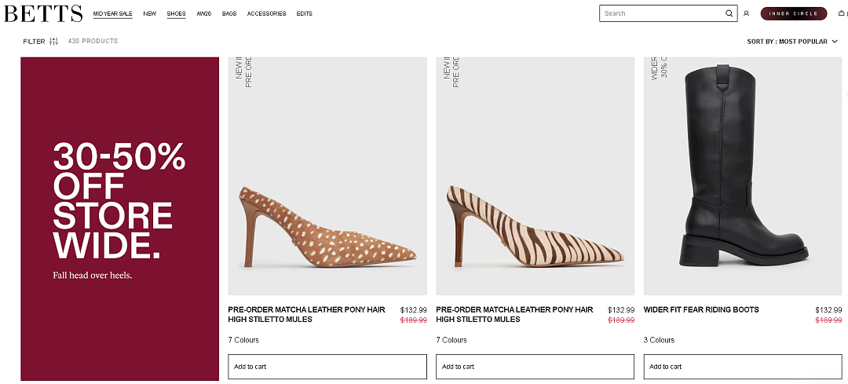This screenshot has height=384, width=848.
Task: Open the Edits menu
Action: pos(305,13)
